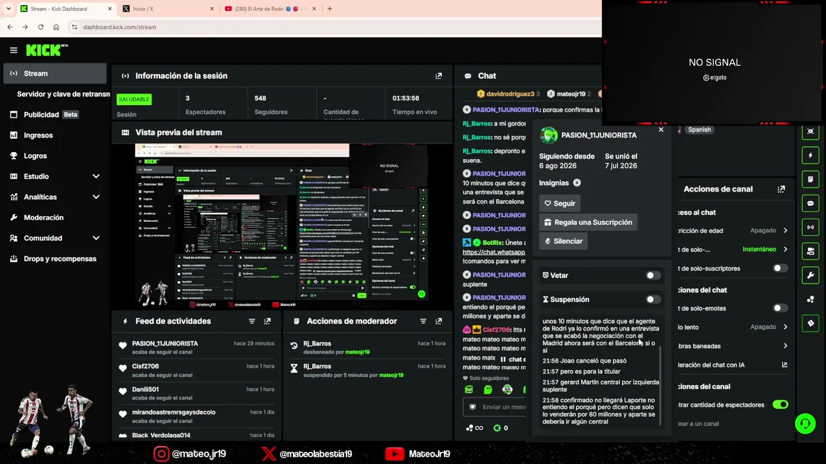Viewport: 826px width, 464px height.
Task: Click the user card message history scrollbar
Action: tap(660, 385)
